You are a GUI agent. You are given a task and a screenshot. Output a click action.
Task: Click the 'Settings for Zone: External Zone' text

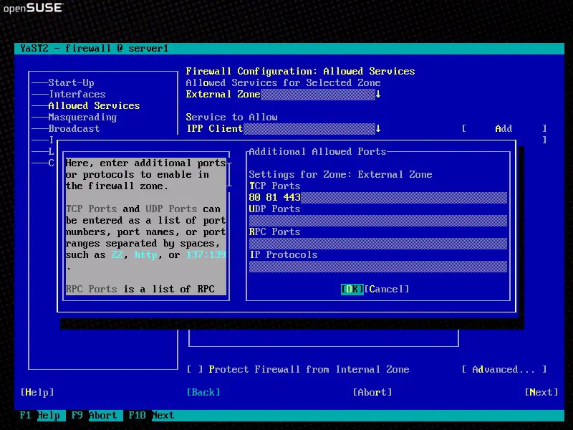point(341,174)
